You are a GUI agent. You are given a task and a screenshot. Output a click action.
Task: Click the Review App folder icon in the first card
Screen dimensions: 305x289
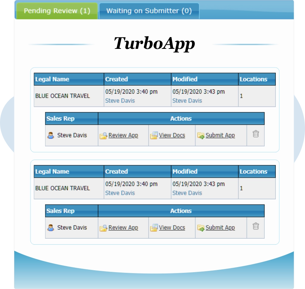click(103, 135)
